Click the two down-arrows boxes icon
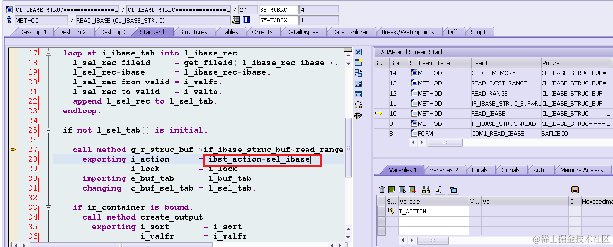The width and height of the screenshot is (613, 247). tap(426, 190)
